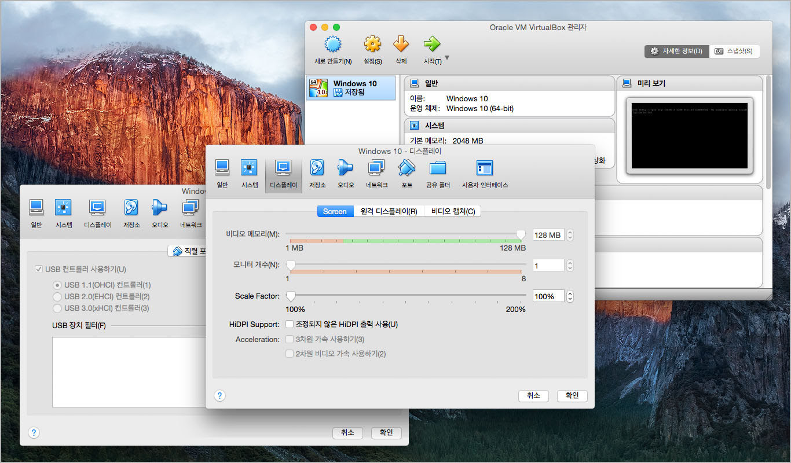Screen dimensions: 791x463
Task: Open 디스플레이 in the background USB settings window
Action: (98, 214)
